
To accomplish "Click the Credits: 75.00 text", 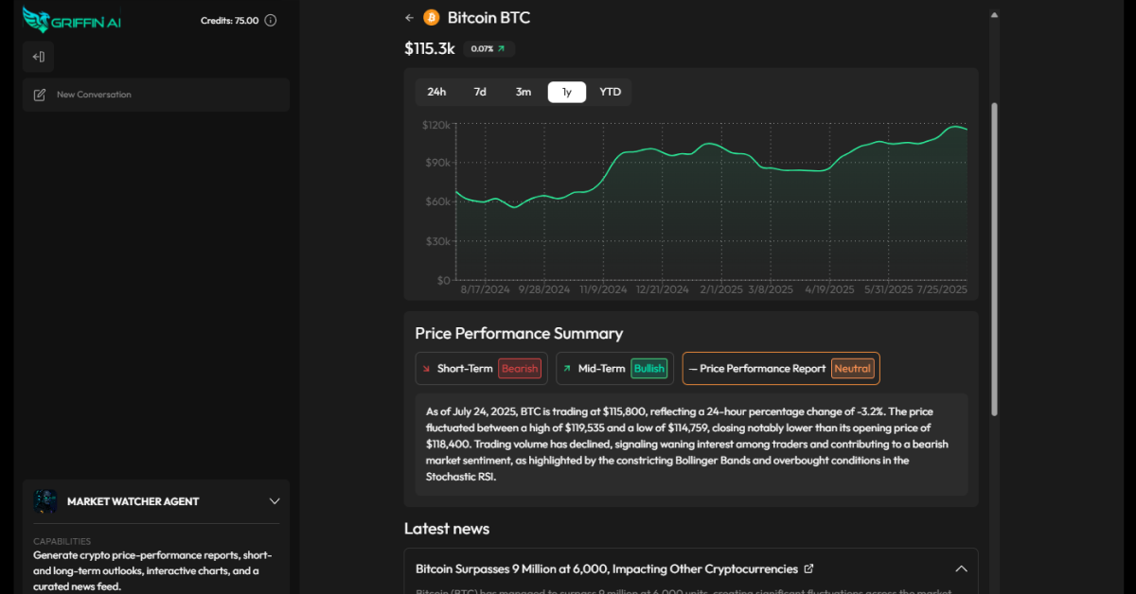I will point(229,21).
